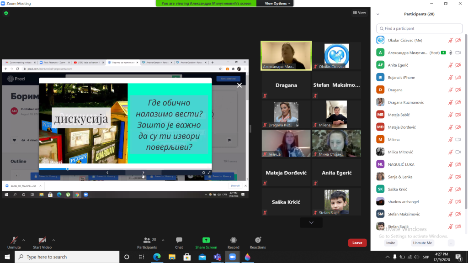Open the View Options dropdown
This screenshot has width=468, height=263.
click(276, 3)
